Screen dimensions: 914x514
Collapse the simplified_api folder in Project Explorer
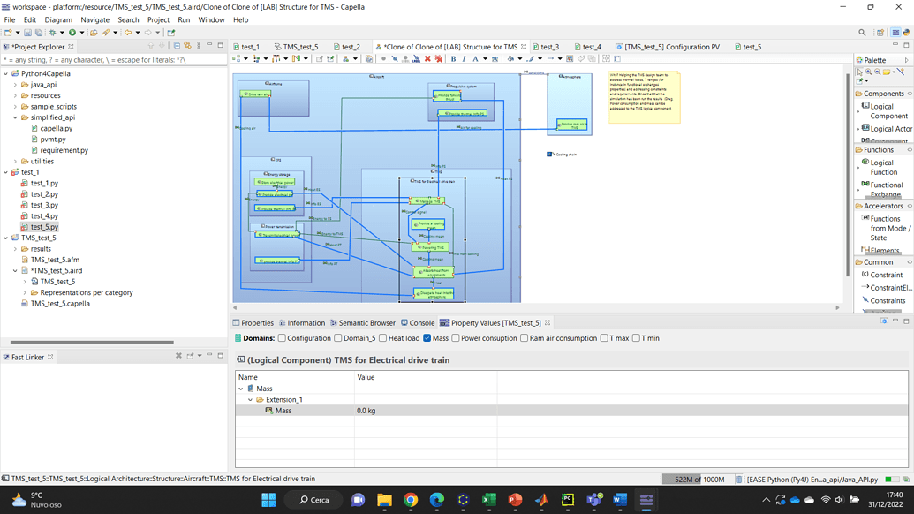pyautogui.click(x=15, y=117)
